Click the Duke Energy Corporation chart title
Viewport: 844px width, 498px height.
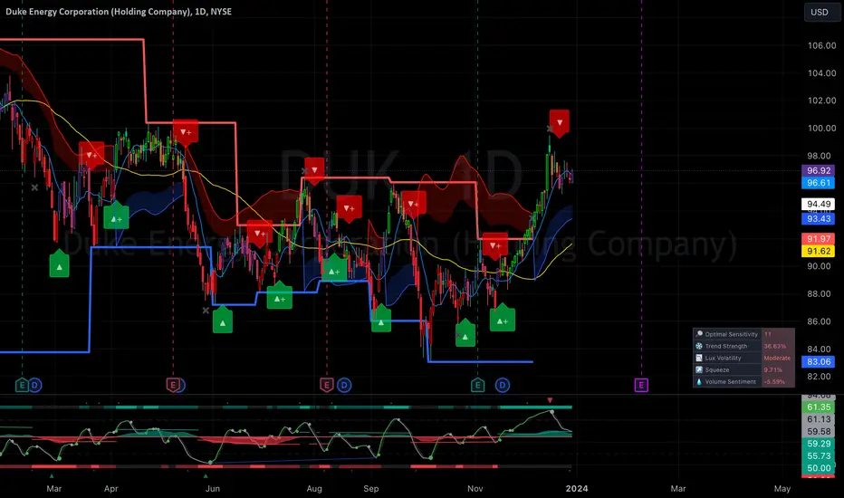click(x=119, y=11)
